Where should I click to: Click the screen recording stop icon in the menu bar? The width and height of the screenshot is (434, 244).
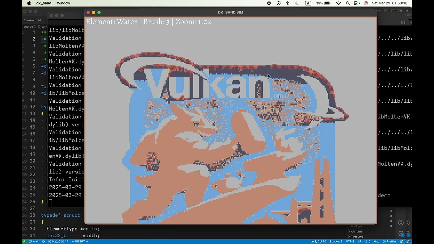coord(269,3)
